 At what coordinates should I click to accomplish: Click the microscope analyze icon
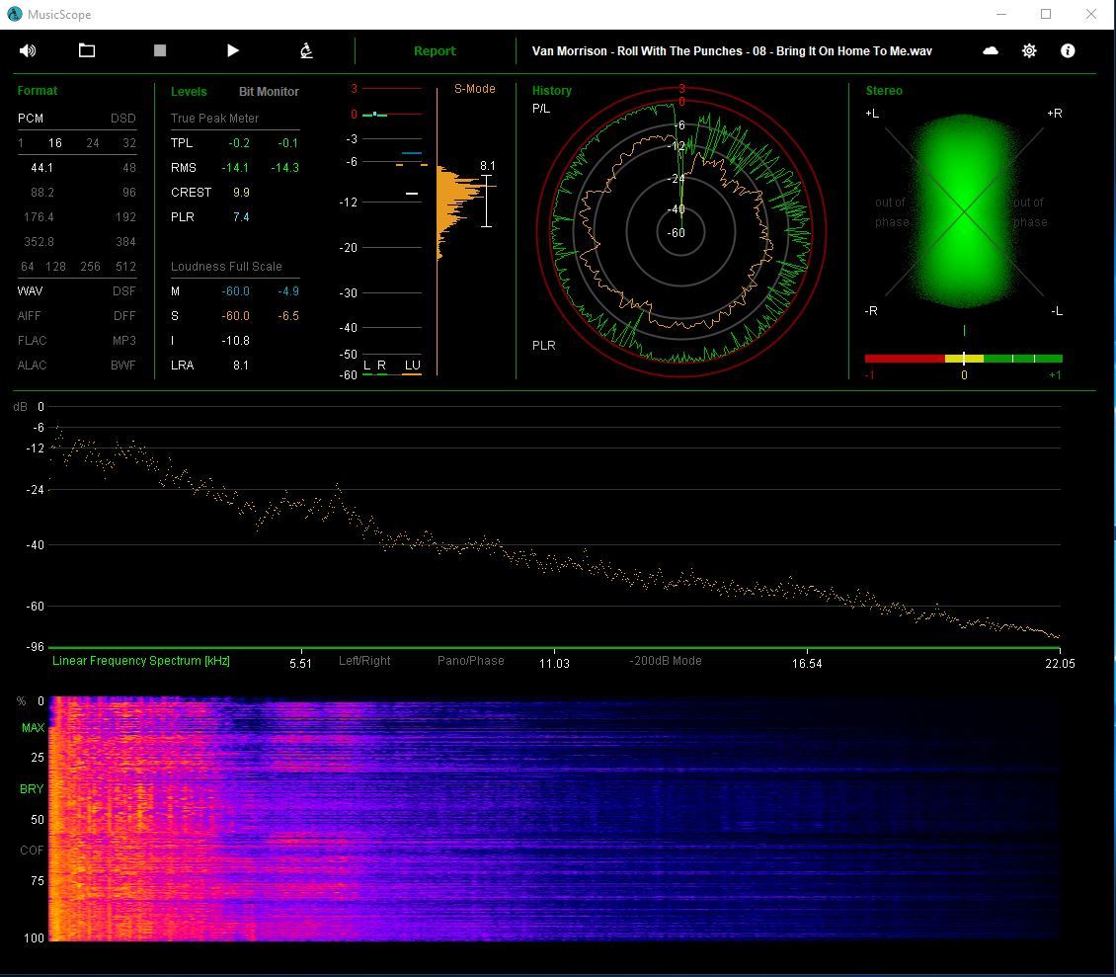click(x=306, y=50)
